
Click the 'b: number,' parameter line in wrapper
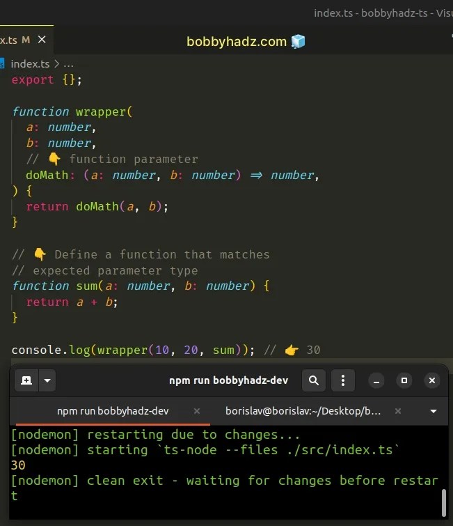click(61, 144)
